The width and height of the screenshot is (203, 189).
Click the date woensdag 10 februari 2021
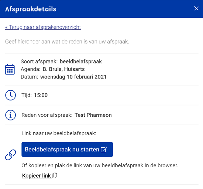point(73,77)
